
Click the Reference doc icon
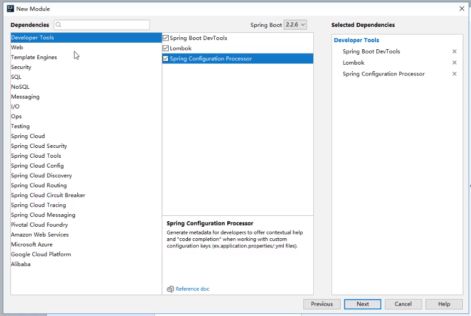point(170,289)
